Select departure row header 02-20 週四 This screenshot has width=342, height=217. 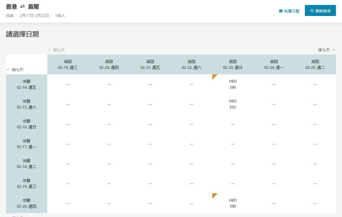pos(27,203)
